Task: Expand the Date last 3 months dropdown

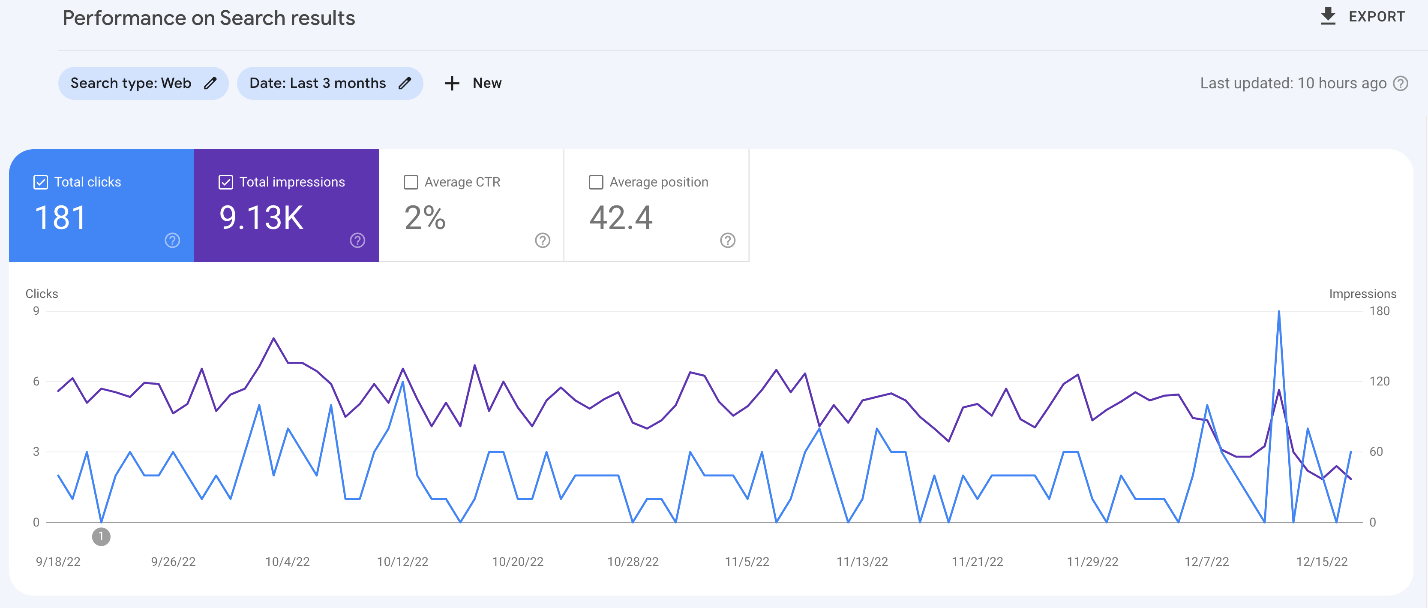Action: click(330, 83)
